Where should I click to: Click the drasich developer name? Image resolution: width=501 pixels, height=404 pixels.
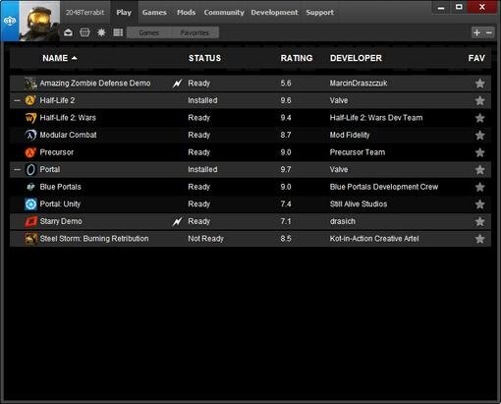[x=342, y=221]
